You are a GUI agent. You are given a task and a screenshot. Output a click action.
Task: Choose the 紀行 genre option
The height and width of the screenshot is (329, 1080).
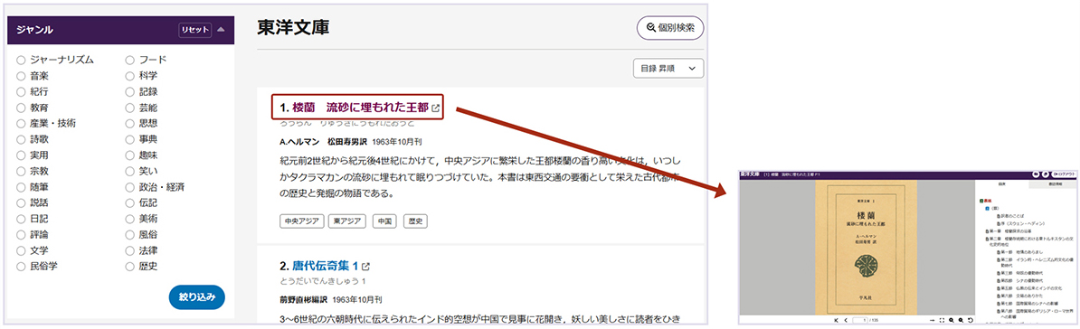tap(22, 91)
